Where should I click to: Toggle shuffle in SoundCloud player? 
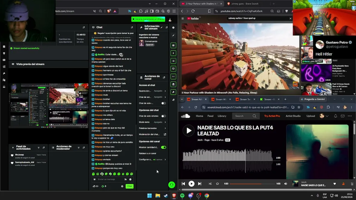tap(210, 184)
